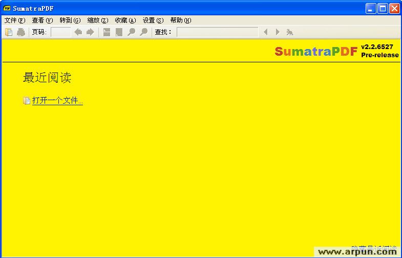Go to previous page arrow icon
Image resolution: width=402 pixels, height=258 pixels.
pos(78,32)
